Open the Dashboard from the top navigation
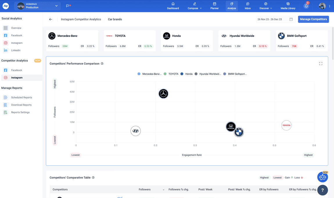 tap(173, 6)
